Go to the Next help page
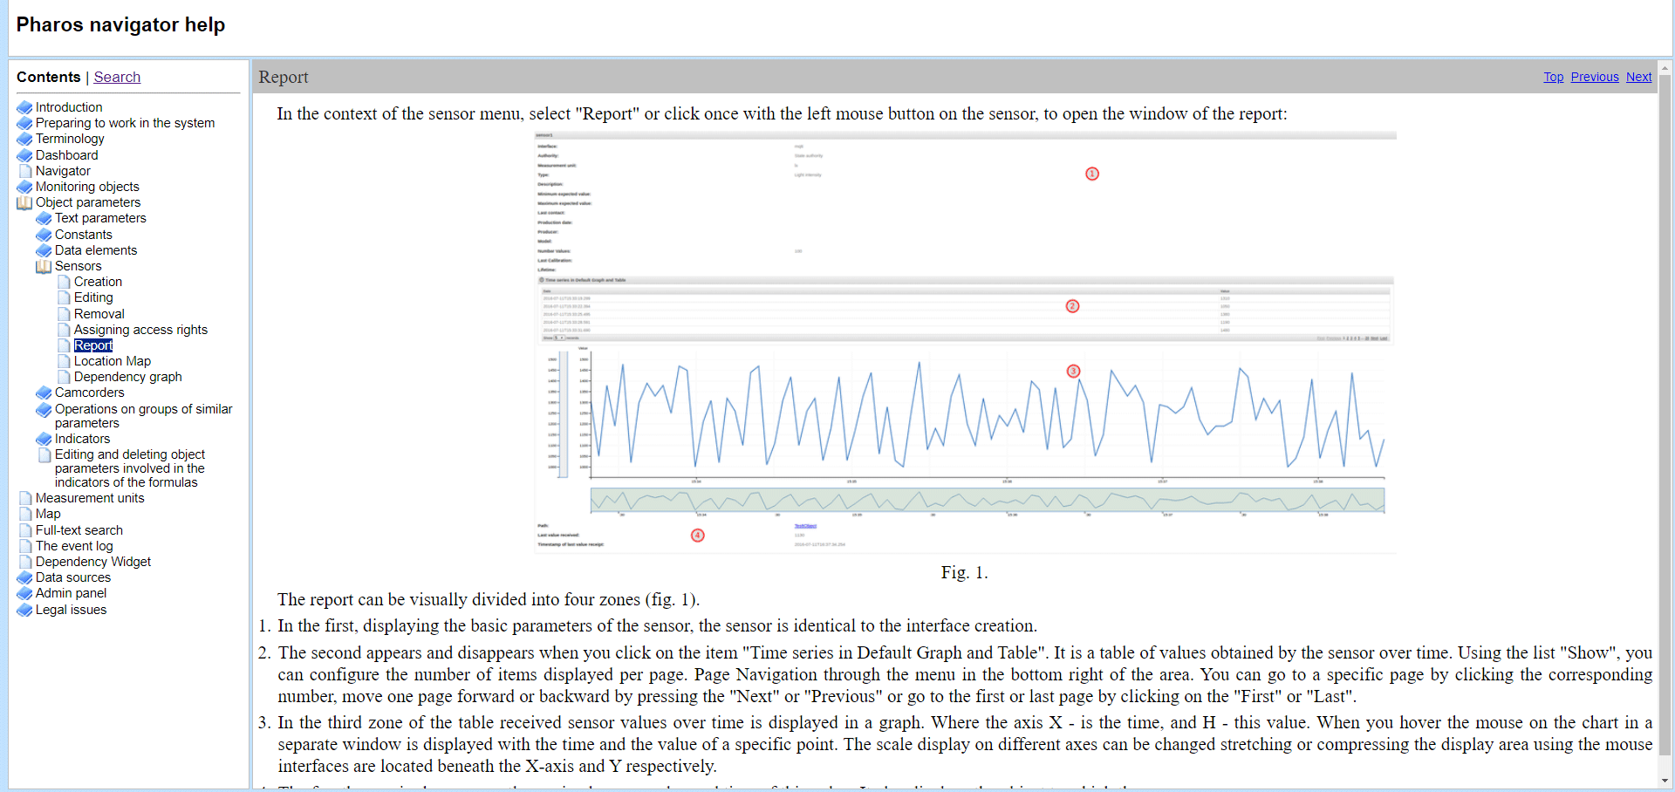 pyautogui.click(x=1638, y=77)
